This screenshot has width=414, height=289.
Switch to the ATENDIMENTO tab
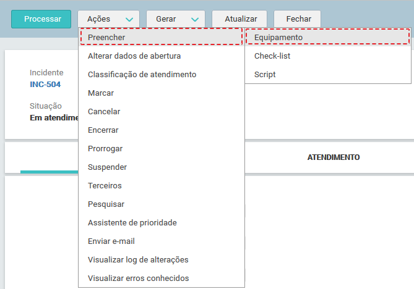[x=334, y=157]
